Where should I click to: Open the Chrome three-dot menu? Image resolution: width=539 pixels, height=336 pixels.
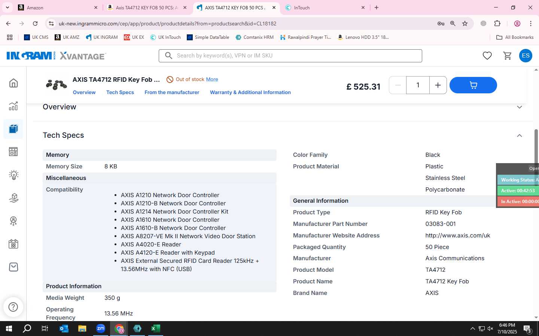(x=531, y=24)
